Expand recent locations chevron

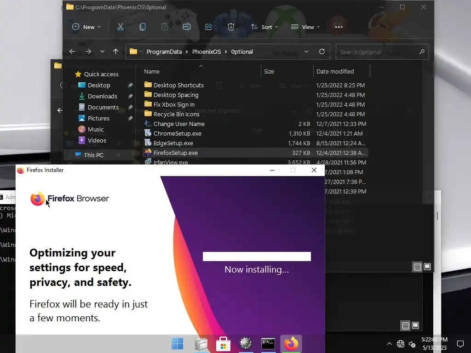(102, 51)
